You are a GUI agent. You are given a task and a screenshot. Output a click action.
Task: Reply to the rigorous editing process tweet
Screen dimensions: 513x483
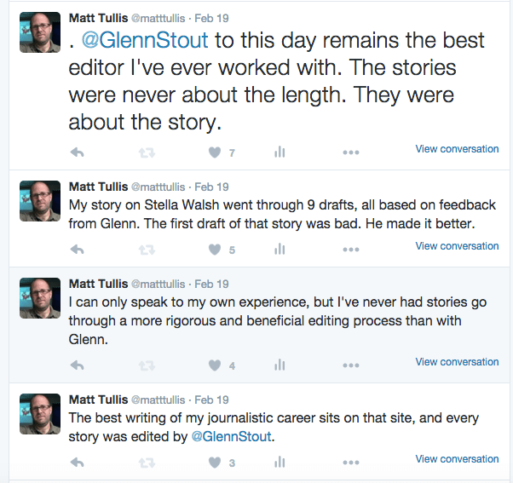coord(77,365)
